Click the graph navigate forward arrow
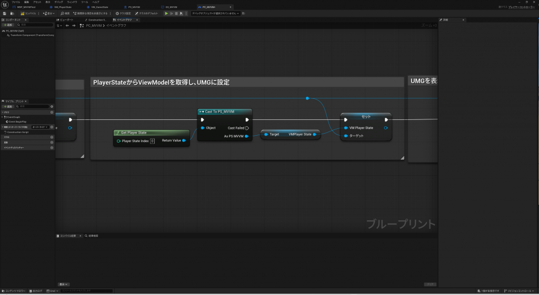The image size is (539, 295). [x=74, y=25]
